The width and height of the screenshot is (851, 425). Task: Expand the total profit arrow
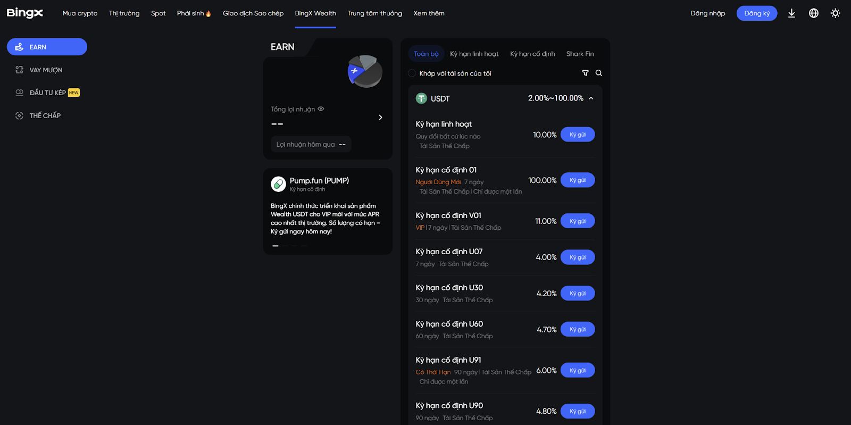pyautogui.click(x=380, y=117)
